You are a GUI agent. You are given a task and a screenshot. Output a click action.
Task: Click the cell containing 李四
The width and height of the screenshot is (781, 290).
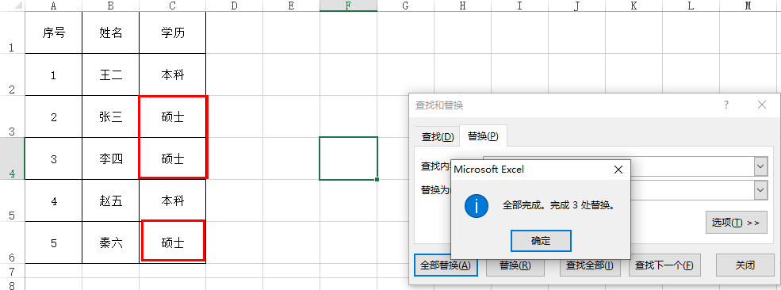(110, 158)
